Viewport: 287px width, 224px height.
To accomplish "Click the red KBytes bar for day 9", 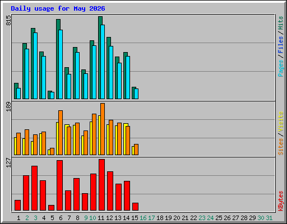I will pos(85,202).
